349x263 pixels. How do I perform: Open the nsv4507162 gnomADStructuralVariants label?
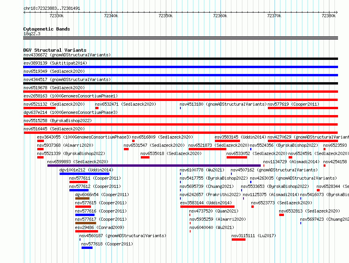(274, 170)
